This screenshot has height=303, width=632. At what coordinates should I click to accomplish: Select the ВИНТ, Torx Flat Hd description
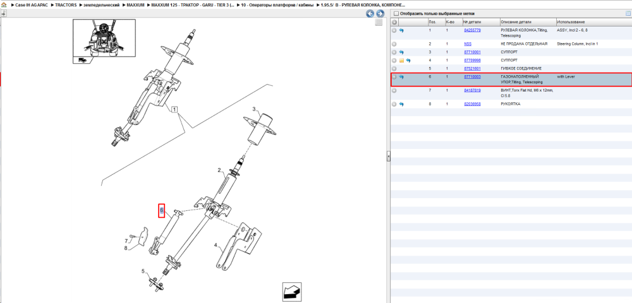[527, 93]
